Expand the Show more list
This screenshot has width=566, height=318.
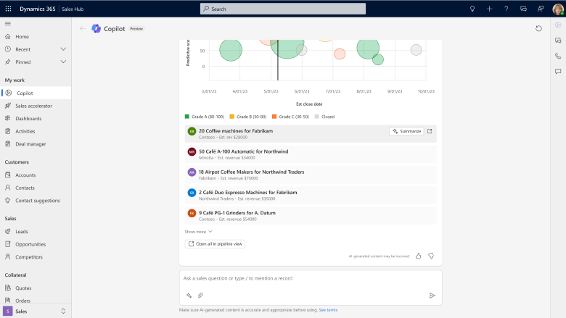click(198, 232)
